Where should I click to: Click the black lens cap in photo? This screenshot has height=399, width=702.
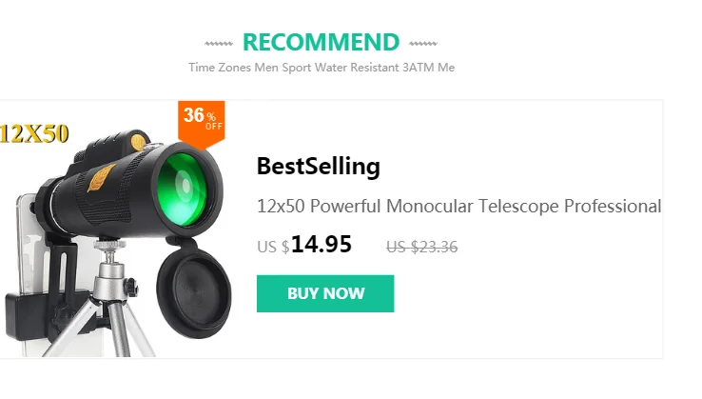coord(194,290)
